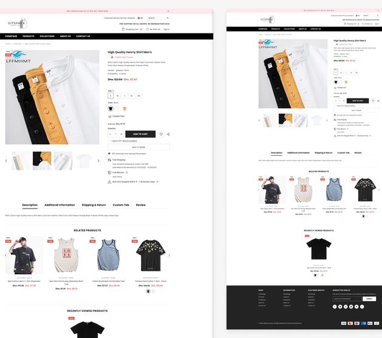Select size XL option

click(x=132, y=96)
